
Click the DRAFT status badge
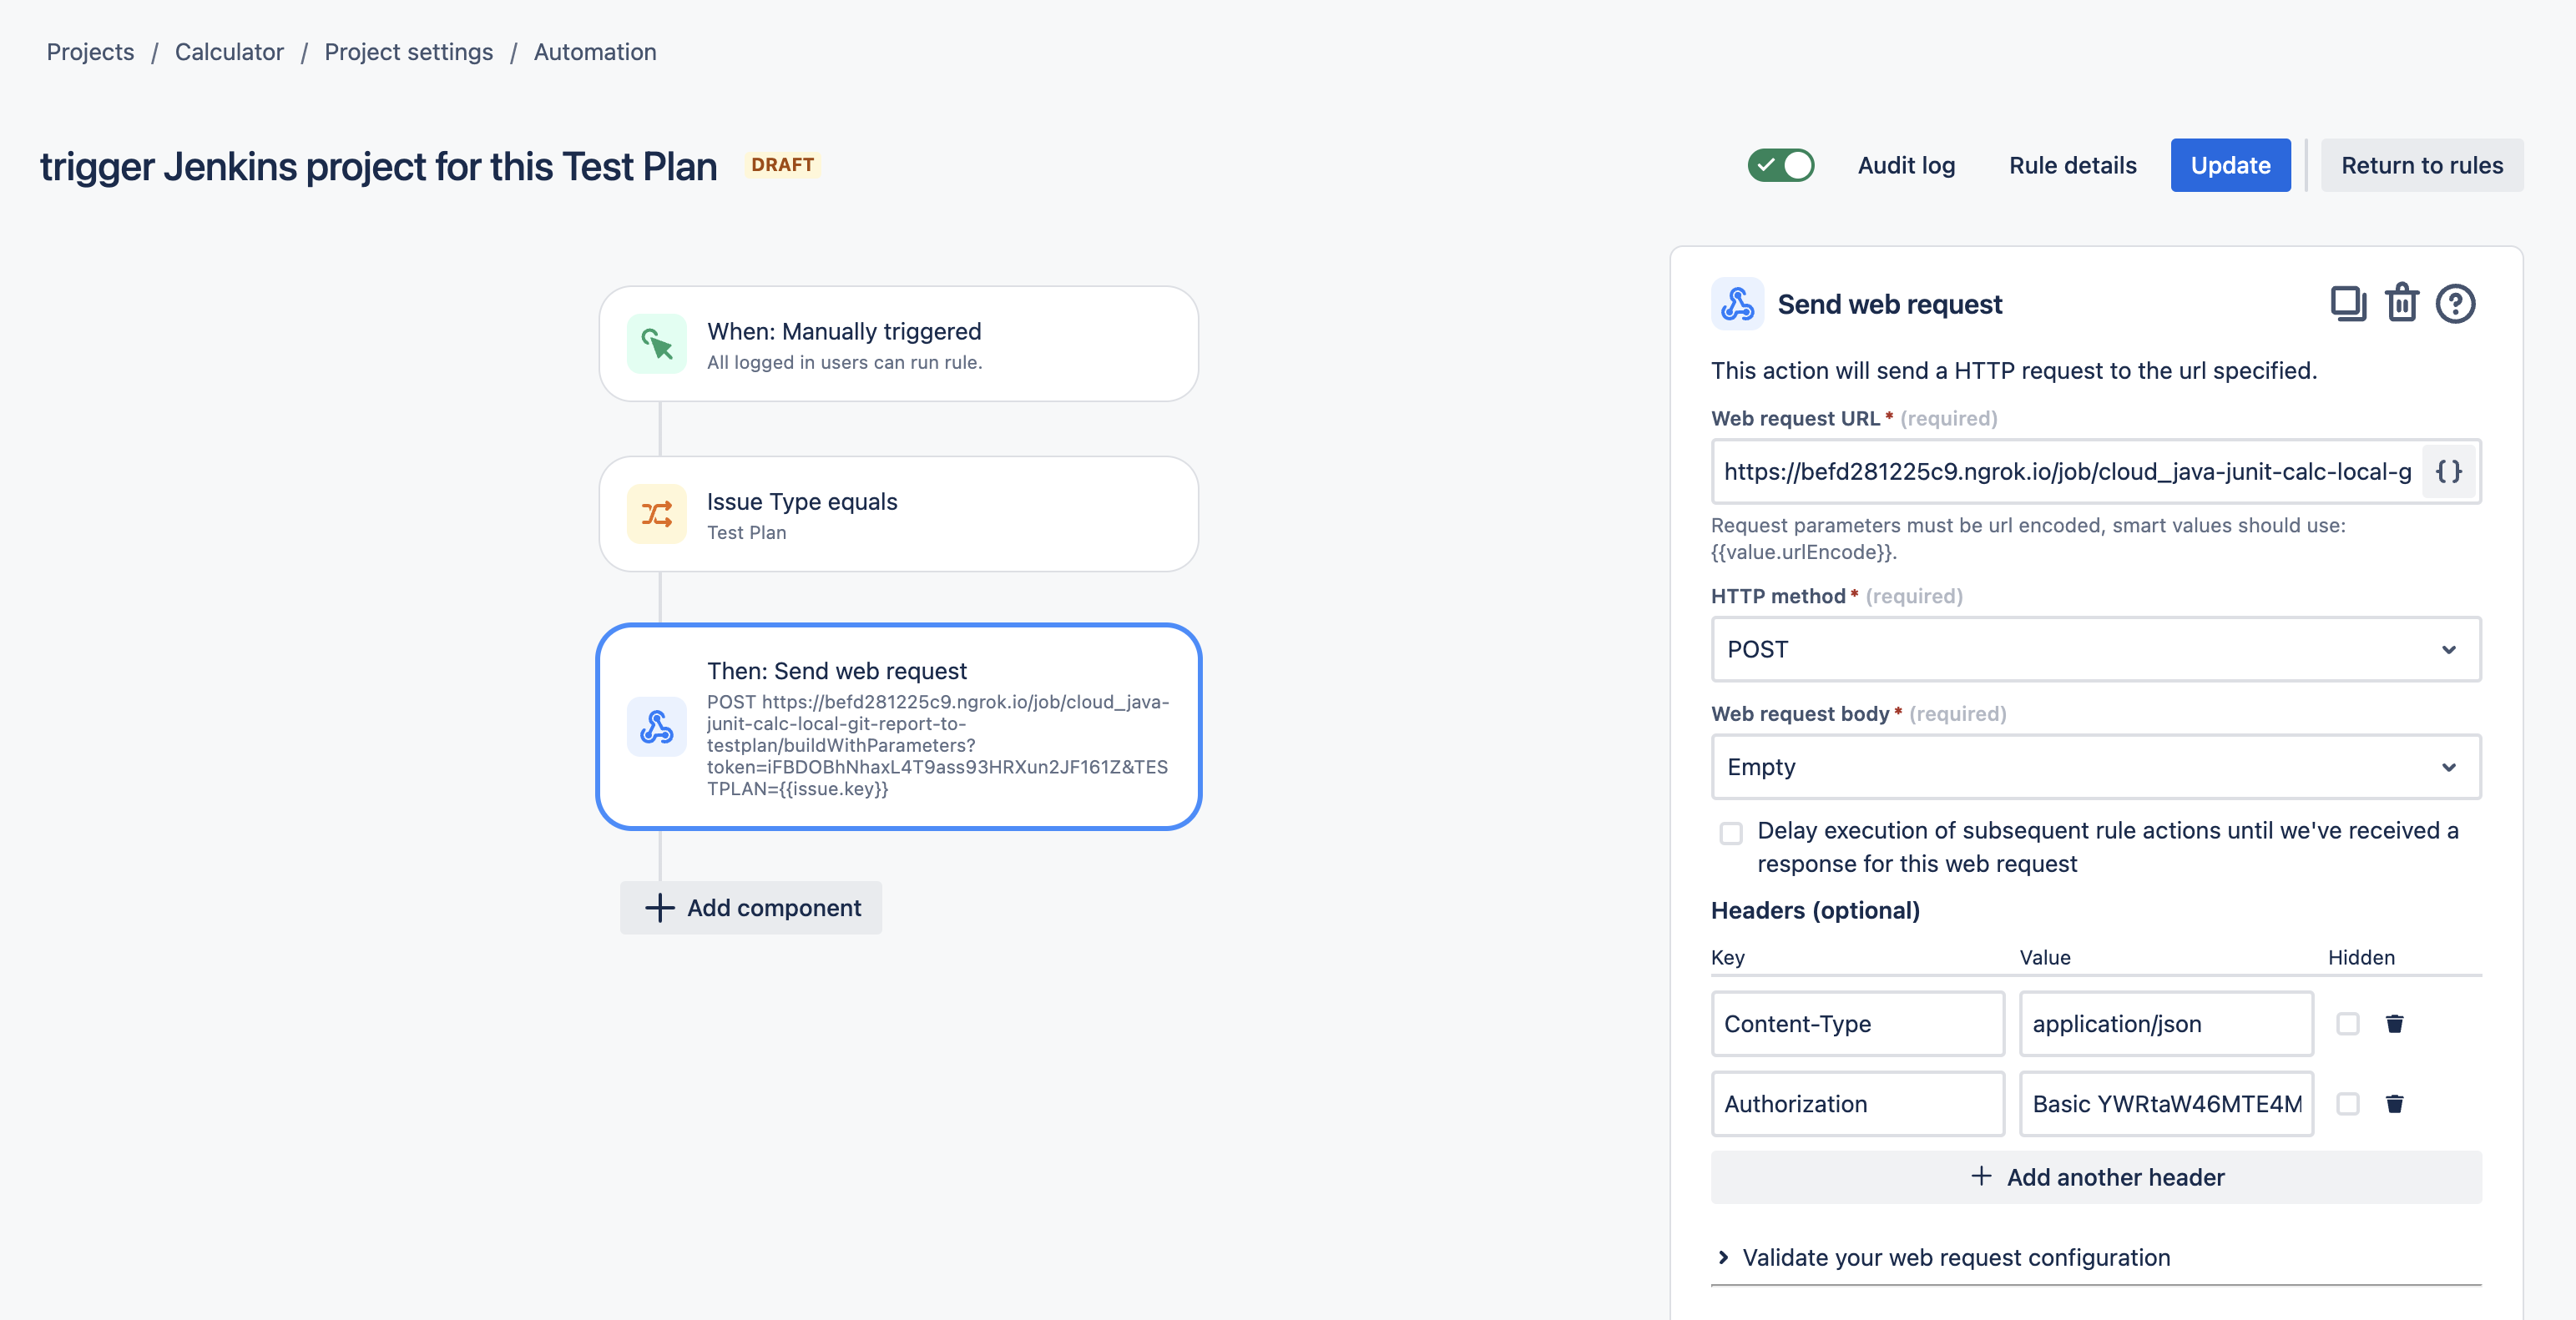coord(782,165)
